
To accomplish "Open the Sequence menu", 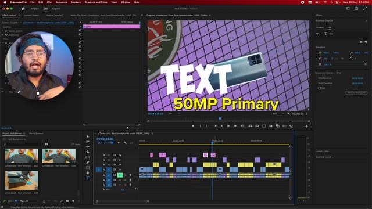I will click(61, 2).
